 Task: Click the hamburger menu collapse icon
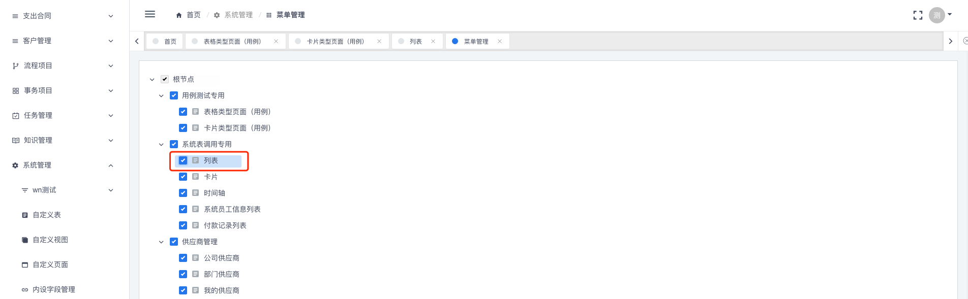coord(150,14)
